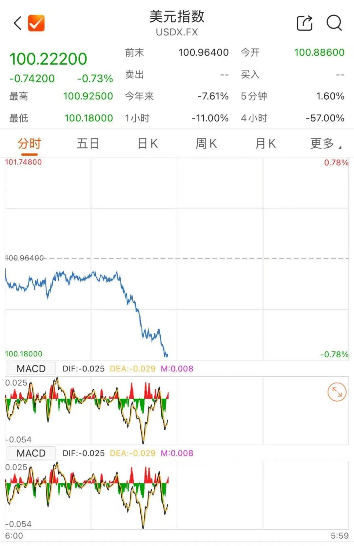Tap the chart fullscreen expand icon
The height and width of the screenshot is (546, 354).
click(x=337, y=392)
